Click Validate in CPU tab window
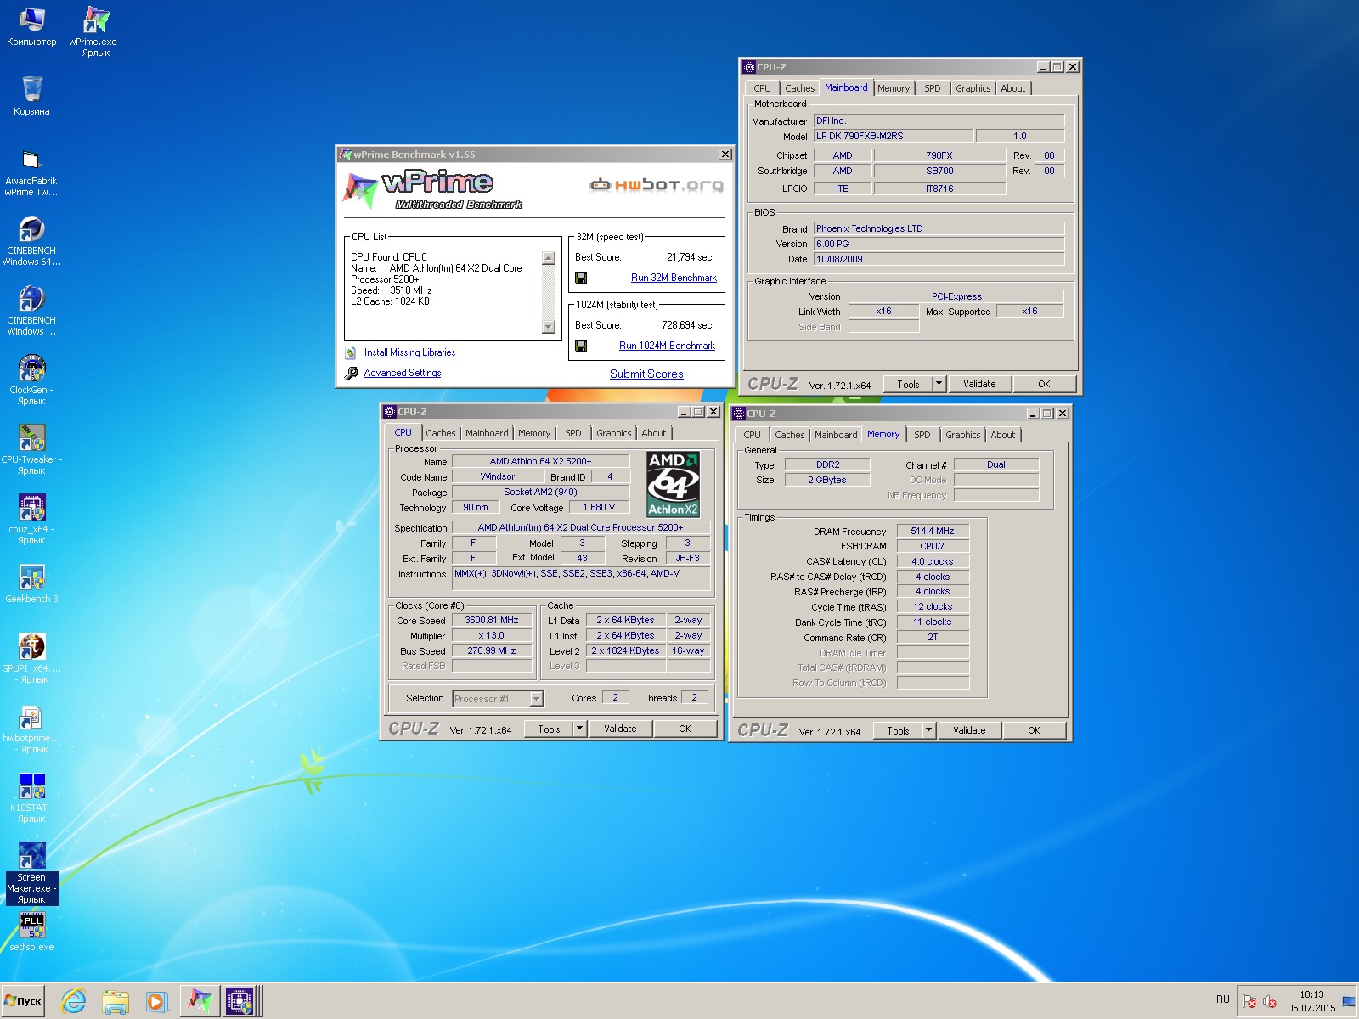 pos(620,729)
